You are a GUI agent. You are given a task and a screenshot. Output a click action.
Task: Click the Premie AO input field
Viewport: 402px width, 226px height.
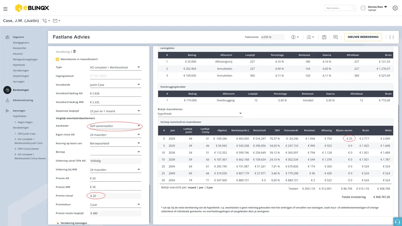115,178
